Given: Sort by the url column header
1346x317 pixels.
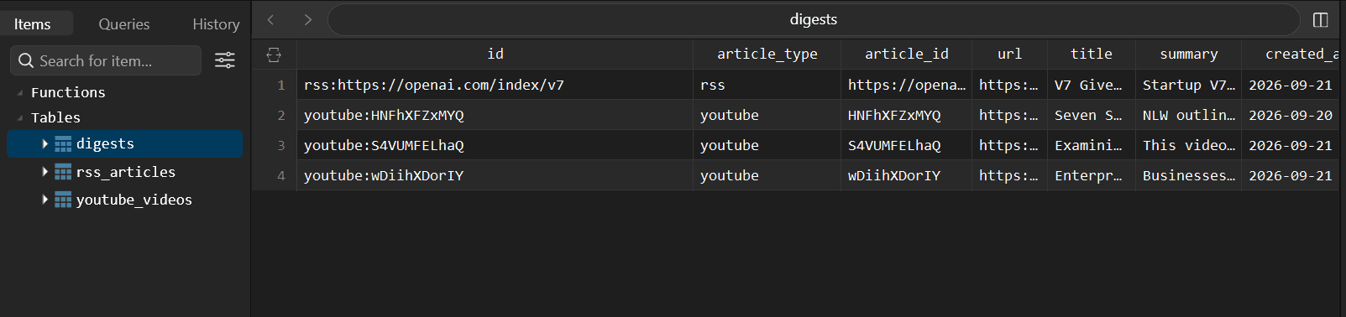Looking at the screenshot, I should (1009, 55).
